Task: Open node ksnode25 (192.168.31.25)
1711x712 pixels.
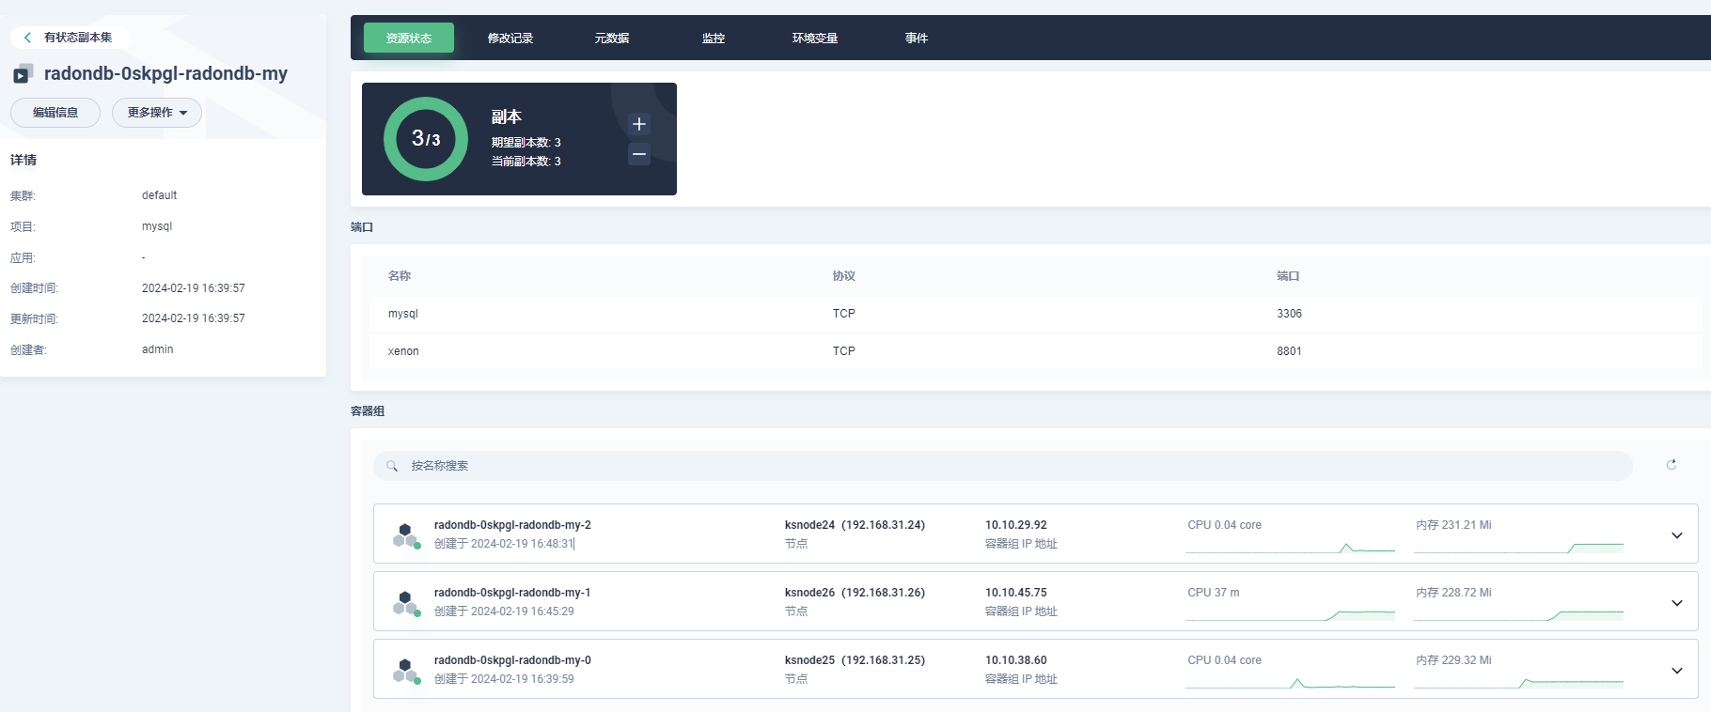Action: point(855,660)
